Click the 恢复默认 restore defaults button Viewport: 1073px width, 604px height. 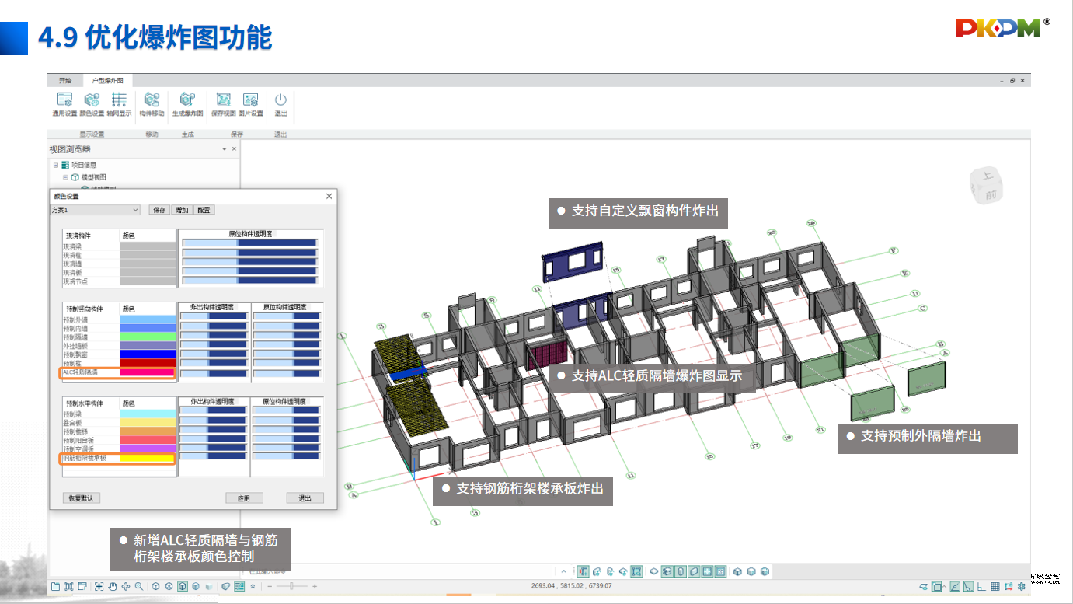coord(82,498)
